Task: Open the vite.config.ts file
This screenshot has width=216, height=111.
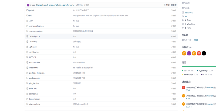Action: pyautogui.click(x=35, y=104)
